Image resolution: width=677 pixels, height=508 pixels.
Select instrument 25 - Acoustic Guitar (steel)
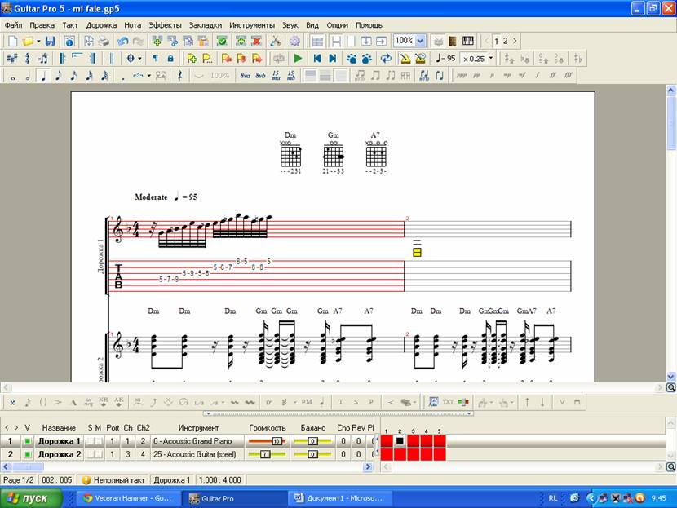[x=195, y=454]
